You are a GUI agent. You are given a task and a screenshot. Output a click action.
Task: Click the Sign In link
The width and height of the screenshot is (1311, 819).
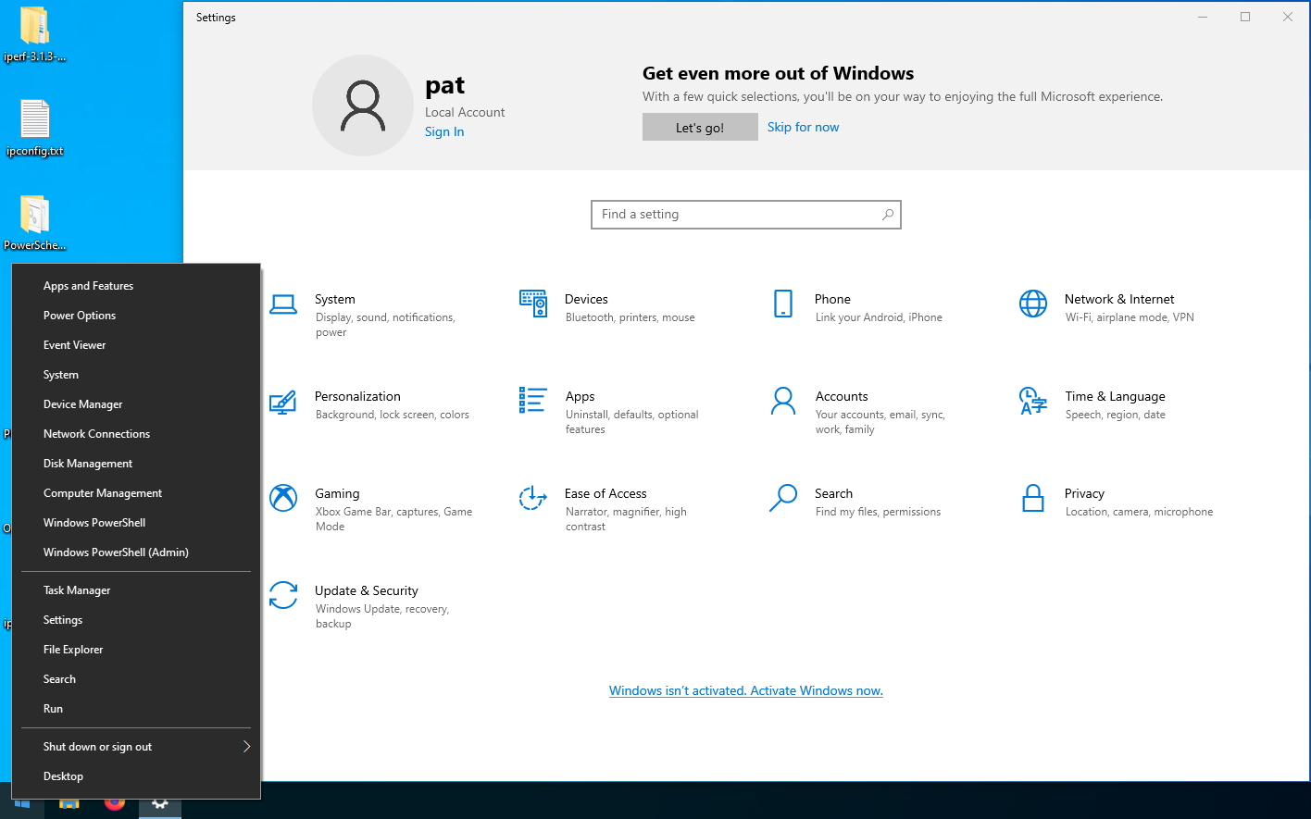click(x=444, y=132)
